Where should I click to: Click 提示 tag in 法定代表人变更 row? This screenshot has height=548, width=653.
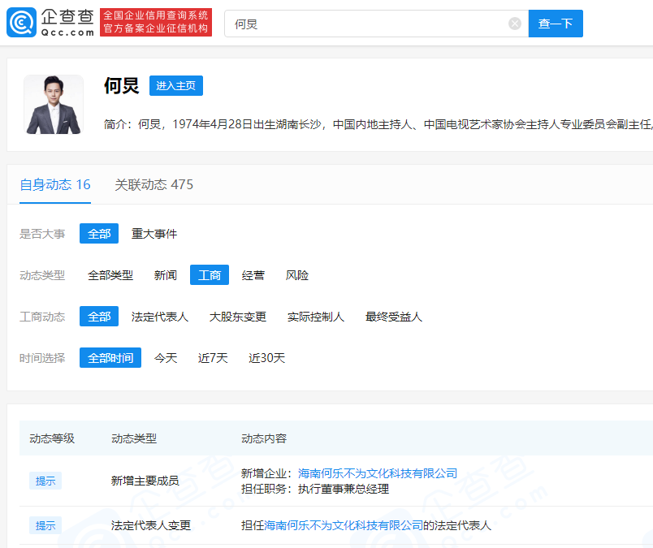pos(45,525)
